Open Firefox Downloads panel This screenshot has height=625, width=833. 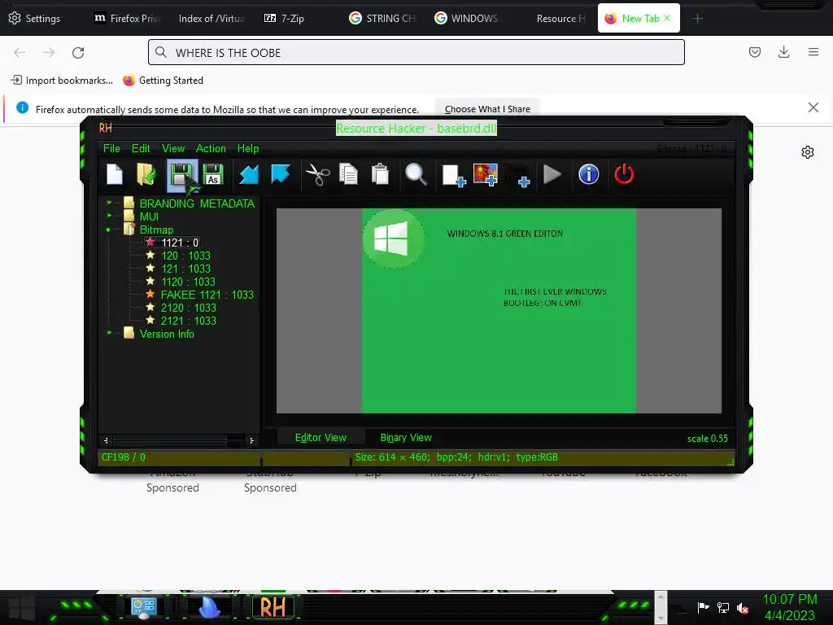point(783,52)
